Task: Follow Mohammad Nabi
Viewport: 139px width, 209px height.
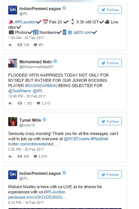Action: (x=110, y=63)
